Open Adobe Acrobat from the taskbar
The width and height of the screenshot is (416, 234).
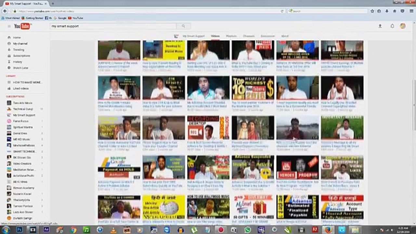click(315, 230)
